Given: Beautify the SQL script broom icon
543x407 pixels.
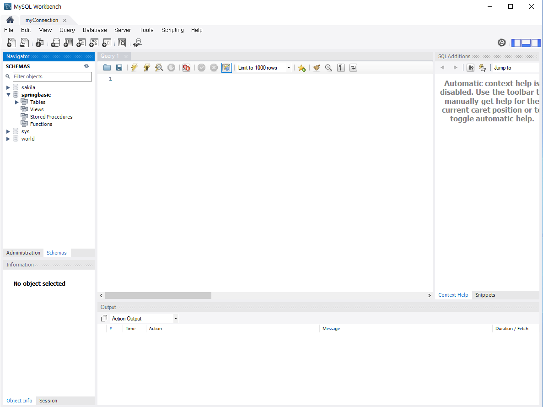Looking at the screenshot, I should tap(316, 68).
